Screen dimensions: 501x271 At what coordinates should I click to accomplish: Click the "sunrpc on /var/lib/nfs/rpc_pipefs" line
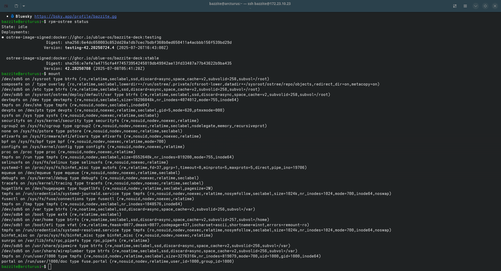point(75,241)
